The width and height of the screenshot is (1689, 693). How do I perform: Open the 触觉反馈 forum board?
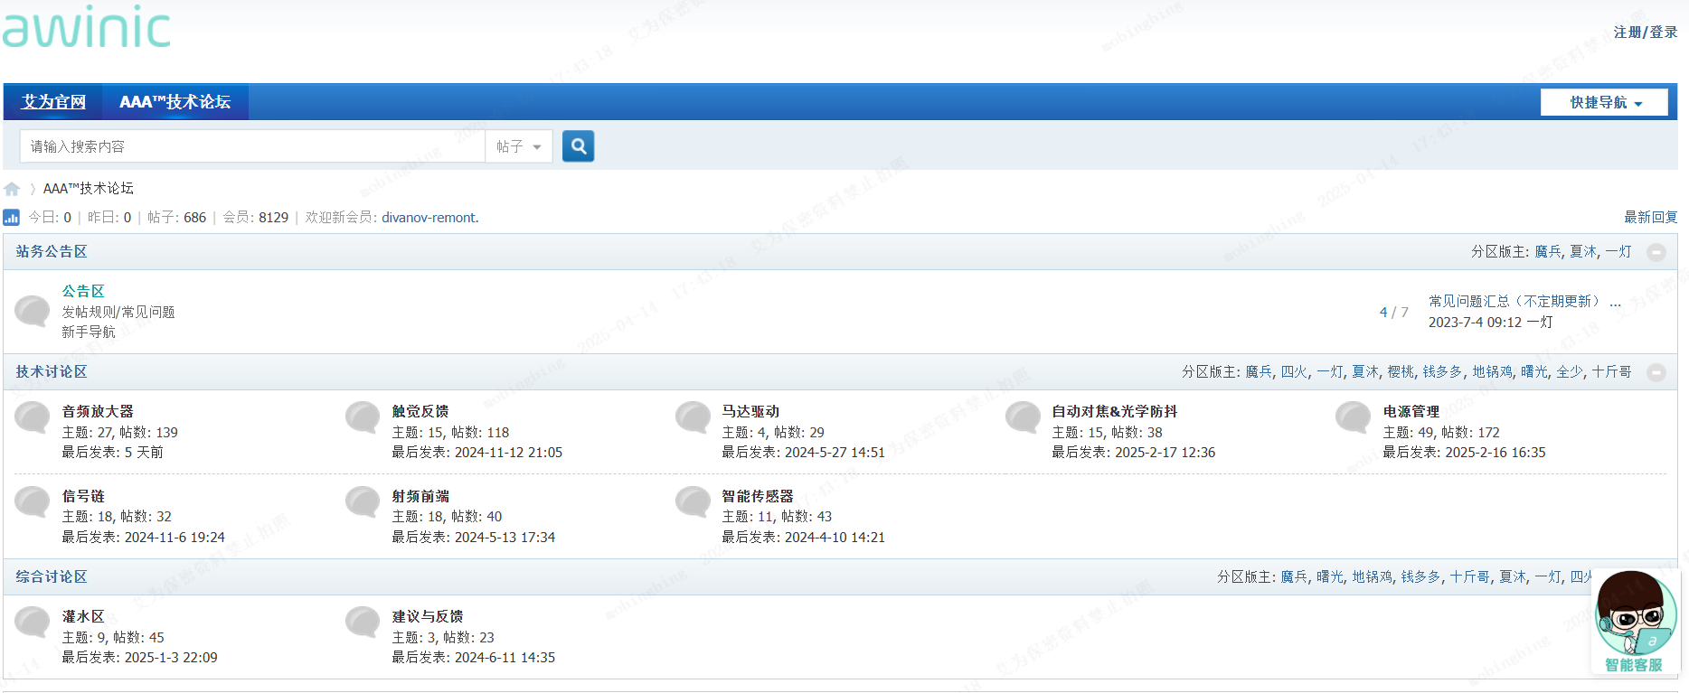coord(420,412)
